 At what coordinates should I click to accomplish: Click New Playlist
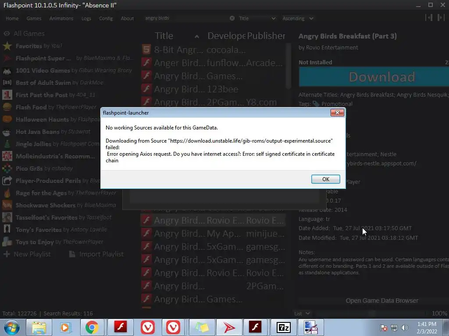(27, 254)
